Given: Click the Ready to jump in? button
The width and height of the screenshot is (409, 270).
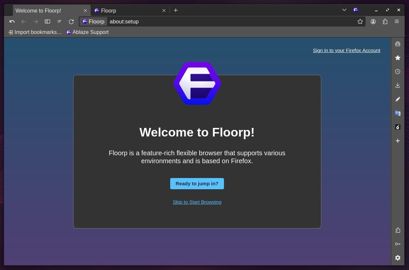Looking at the screenshot, I should coord(197,184).
